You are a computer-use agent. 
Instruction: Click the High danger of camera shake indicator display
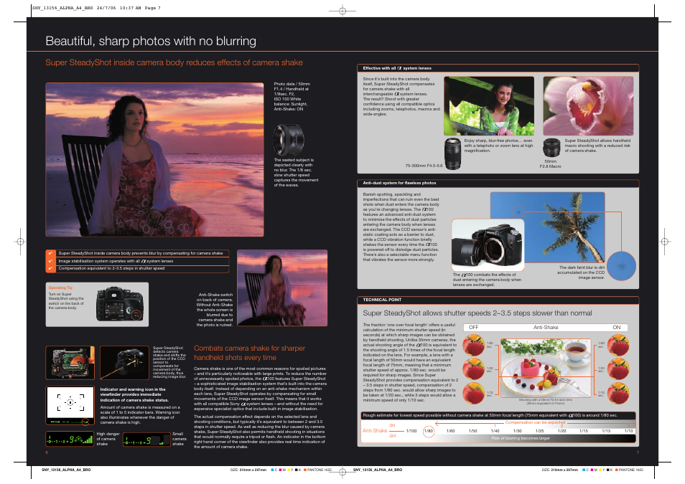[x=70, y=439]
